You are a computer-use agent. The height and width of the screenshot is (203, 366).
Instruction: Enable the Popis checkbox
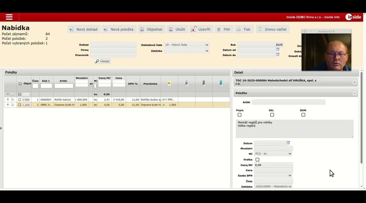pyautogui.click(x=240, y=115)
